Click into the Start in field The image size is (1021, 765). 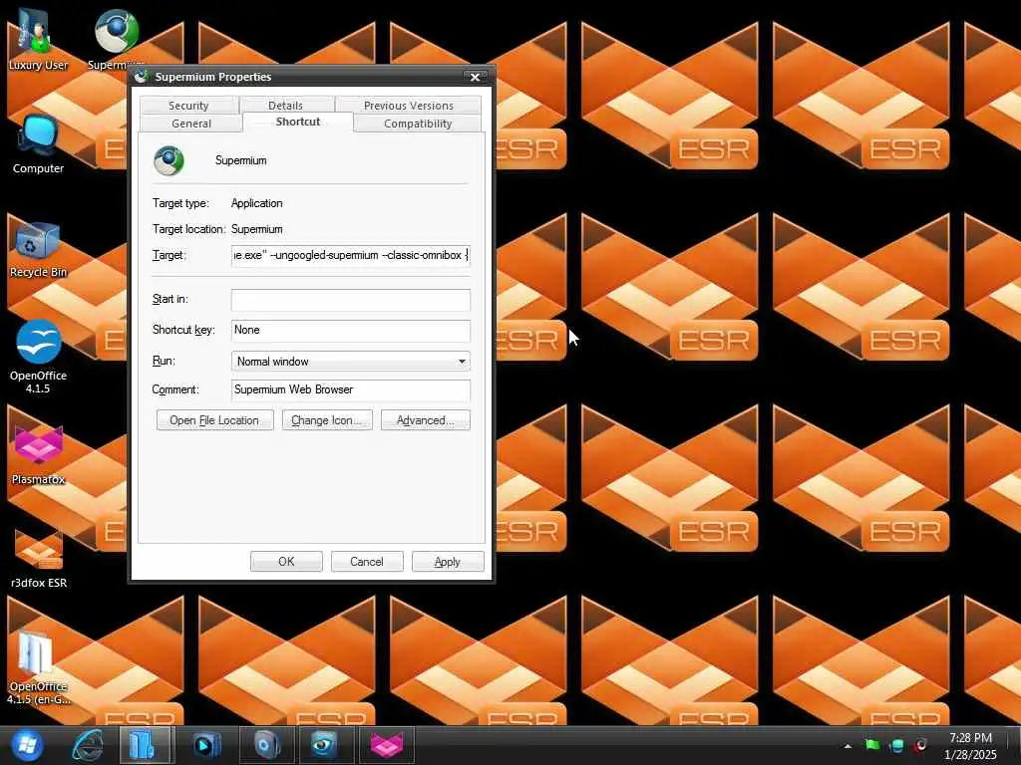[x=350, y=300]
